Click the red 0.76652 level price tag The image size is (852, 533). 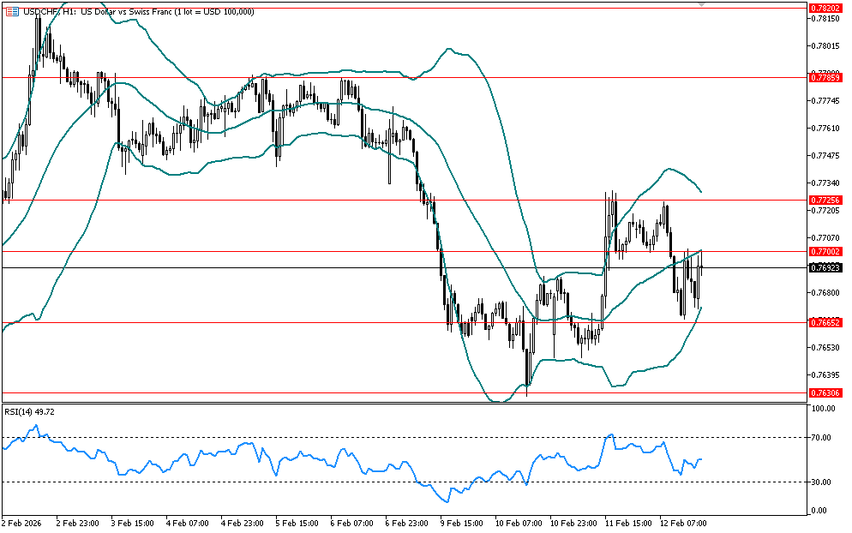[825, 322]
